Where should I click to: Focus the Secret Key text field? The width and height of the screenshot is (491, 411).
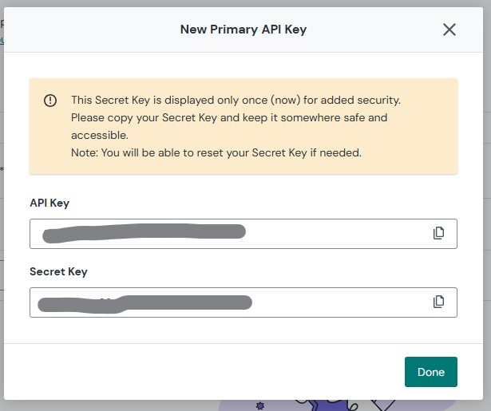pos(335,302)
